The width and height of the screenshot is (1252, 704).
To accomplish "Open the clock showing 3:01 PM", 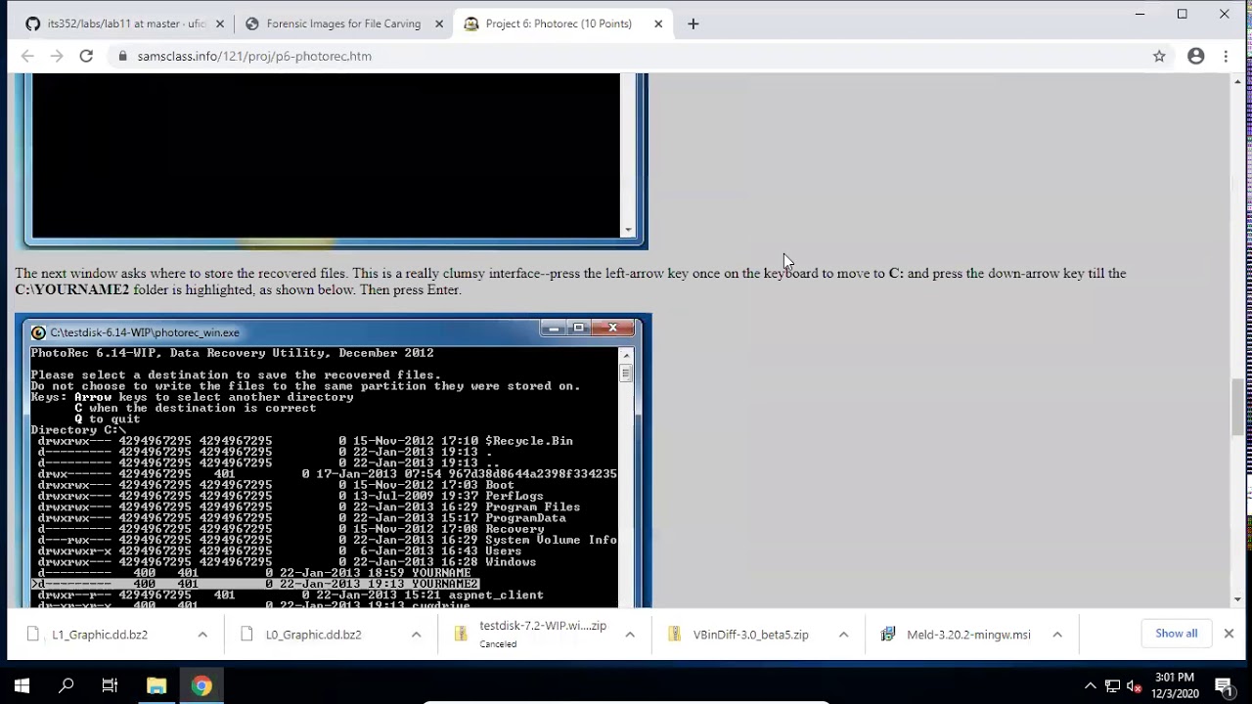I will 1174,685.
